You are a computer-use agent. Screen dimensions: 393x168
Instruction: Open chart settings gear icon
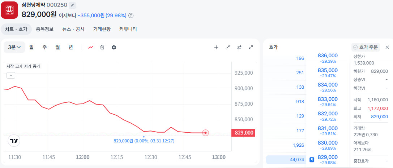pyautogui.click(x=114, y=47)
